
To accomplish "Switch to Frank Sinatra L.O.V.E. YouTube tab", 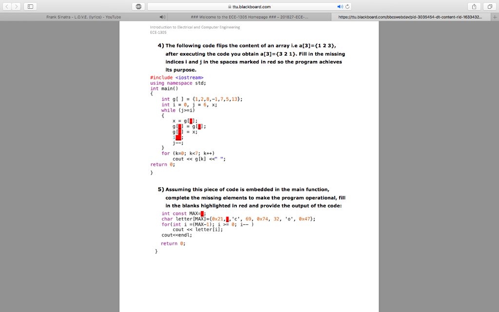I will coord(84,17).
